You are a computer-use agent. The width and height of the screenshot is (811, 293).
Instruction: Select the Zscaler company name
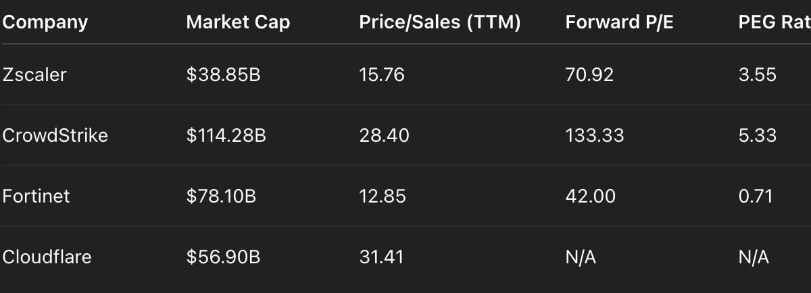tap(34, 74)
